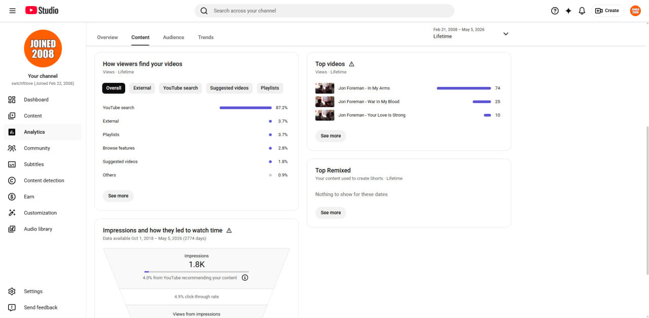Click the impressions recommendation progress bar
This screenshot has height=318, width=649.
coord(197,272)
